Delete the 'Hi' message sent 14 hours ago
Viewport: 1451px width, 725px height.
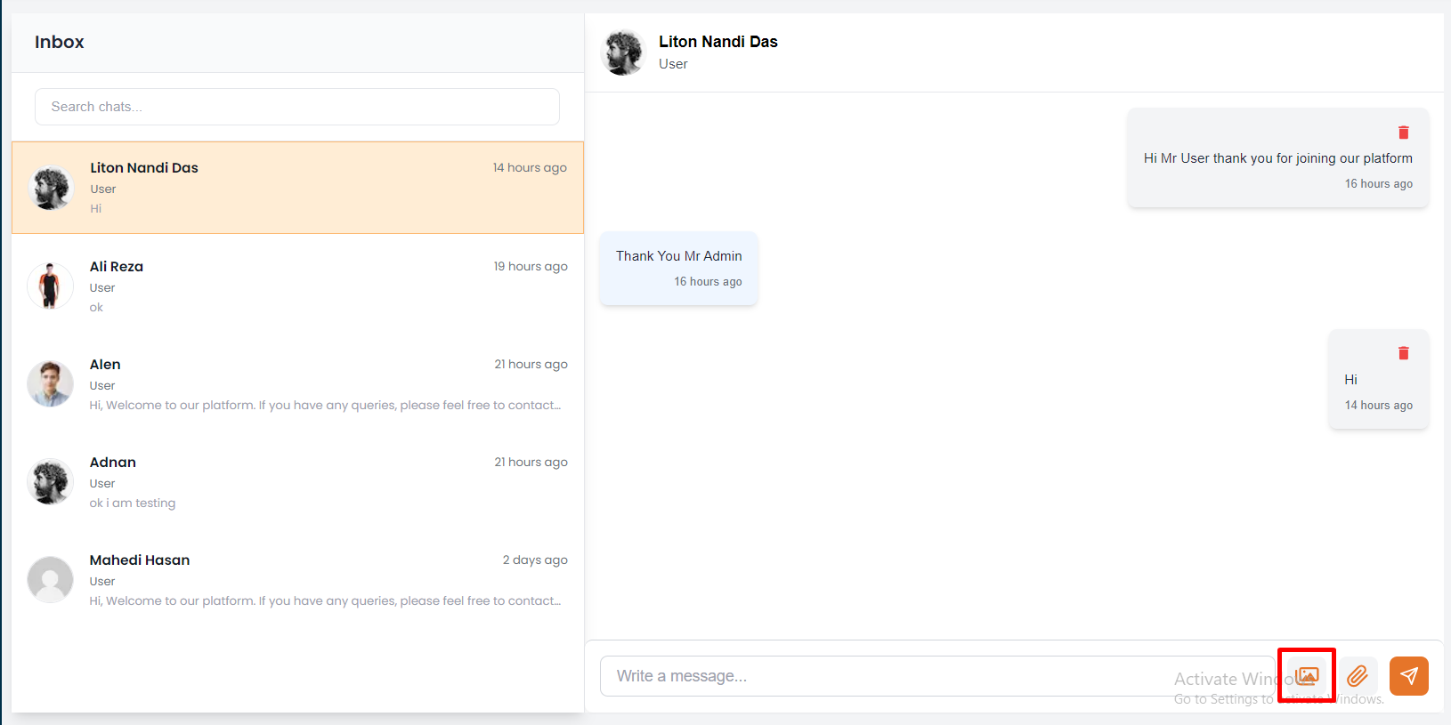point(1403,353)
